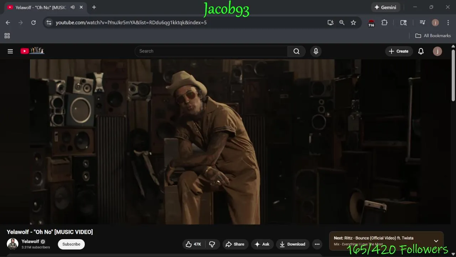
Task: Install app icon in address bar
Action: pos(331,22)
